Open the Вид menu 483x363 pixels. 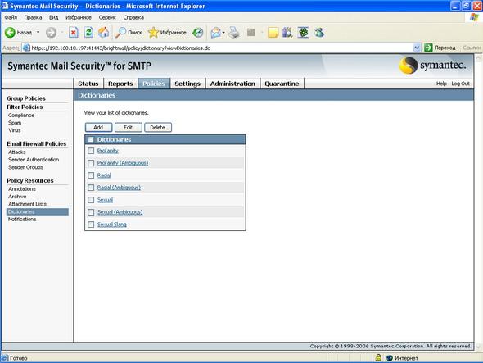point(53,17)
